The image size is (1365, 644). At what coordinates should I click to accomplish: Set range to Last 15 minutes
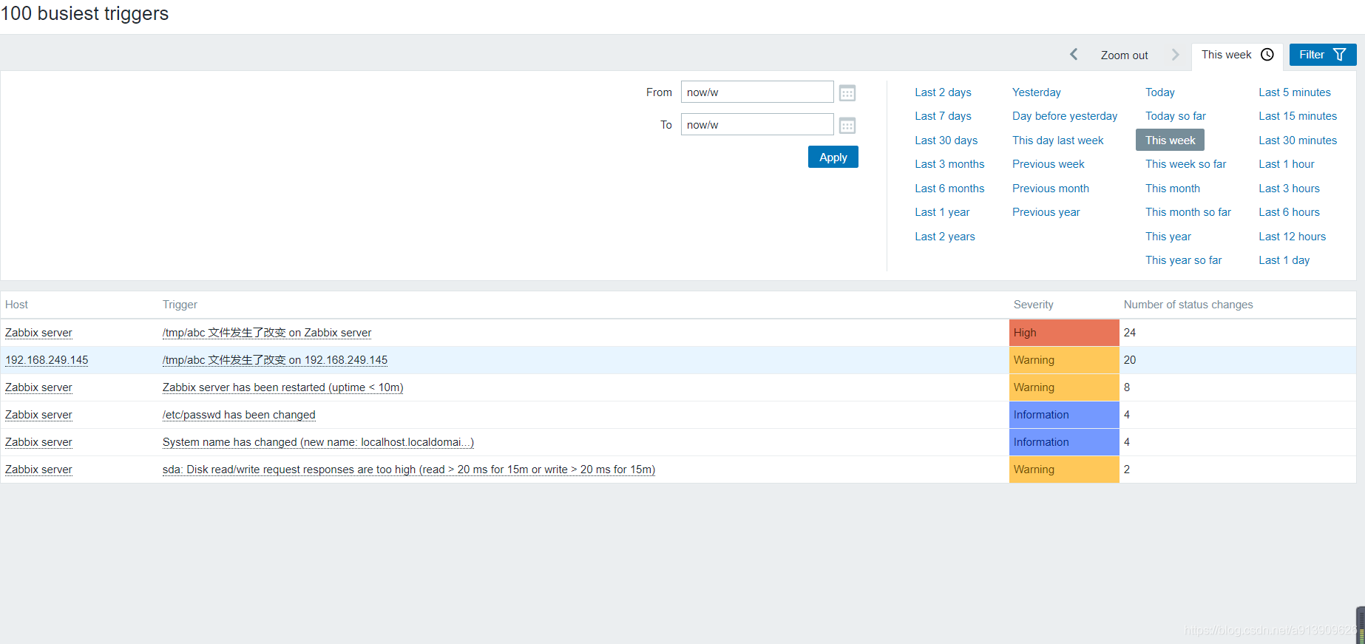1297,116
